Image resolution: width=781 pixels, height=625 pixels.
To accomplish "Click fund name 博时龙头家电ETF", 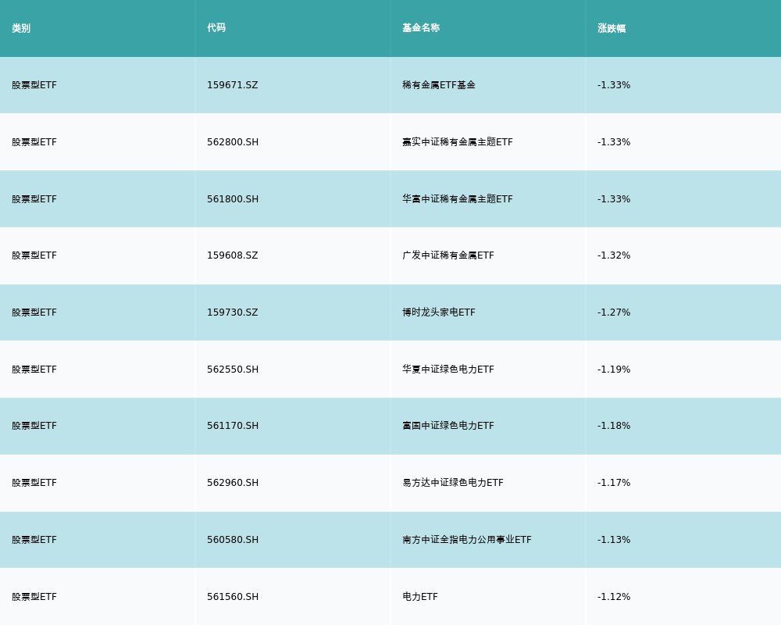I will (439, 312).
